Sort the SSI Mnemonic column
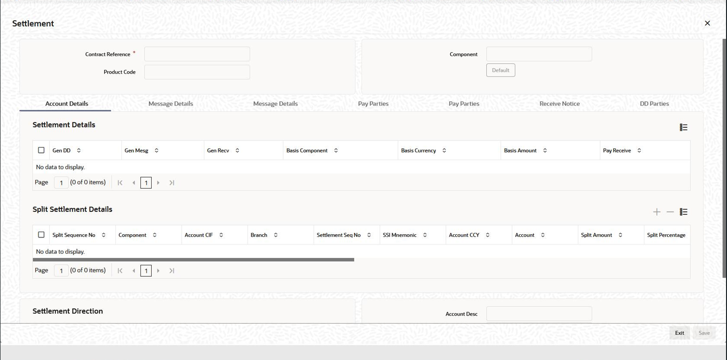727x360 pixels. point(425,235)
